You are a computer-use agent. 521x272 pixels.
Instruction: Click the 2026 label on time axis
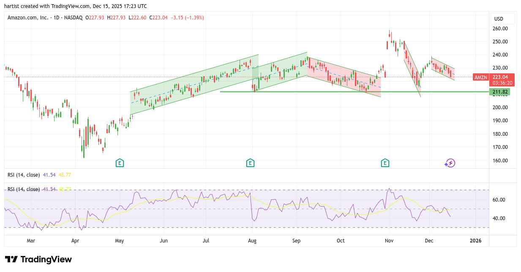[475, 241]
